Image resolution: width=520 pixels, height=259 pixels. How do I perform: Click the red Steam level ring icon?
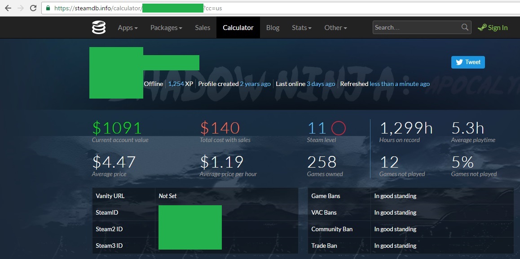(339, 128)
